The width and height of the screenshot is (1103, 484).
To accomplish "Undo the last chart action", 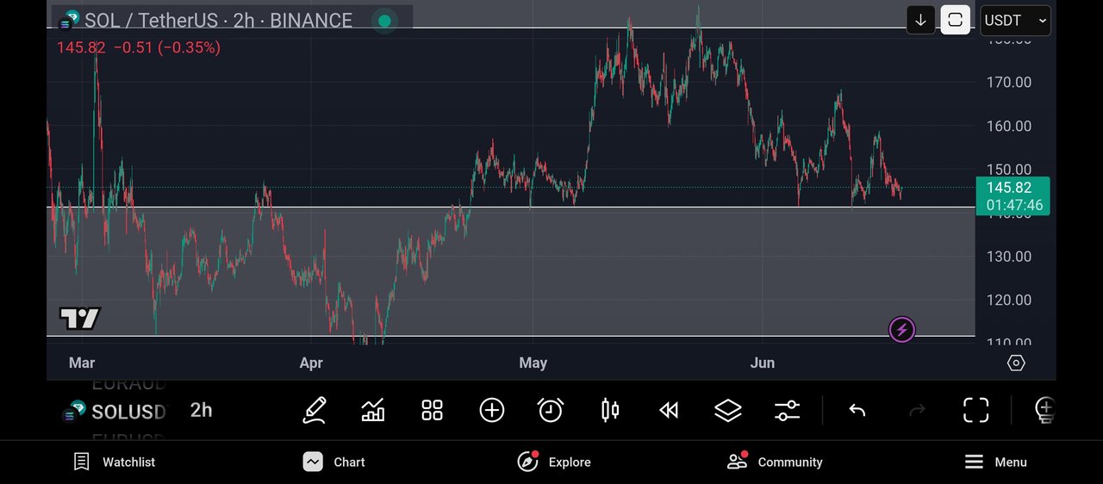I will tap(857, 411).
